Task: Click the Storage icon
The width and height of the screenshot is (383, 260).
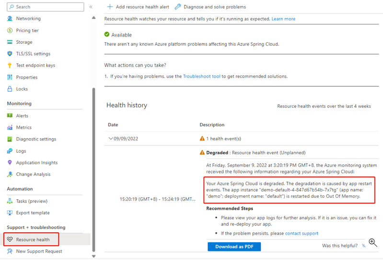Action: pos(10,42)
